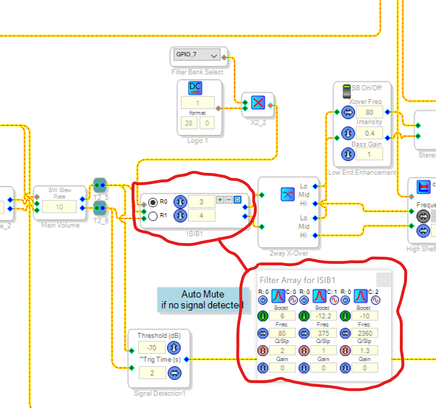Click the minus button on ISIB1
436x408 pixels.
(x=228, y=200)
